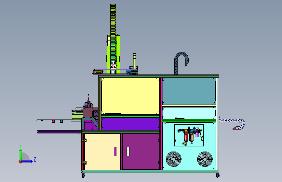The height and width of the screenshot is (182, 282).
Task: Select the right caster wheel
Action: pyautogui.click(x=217, y=176)
